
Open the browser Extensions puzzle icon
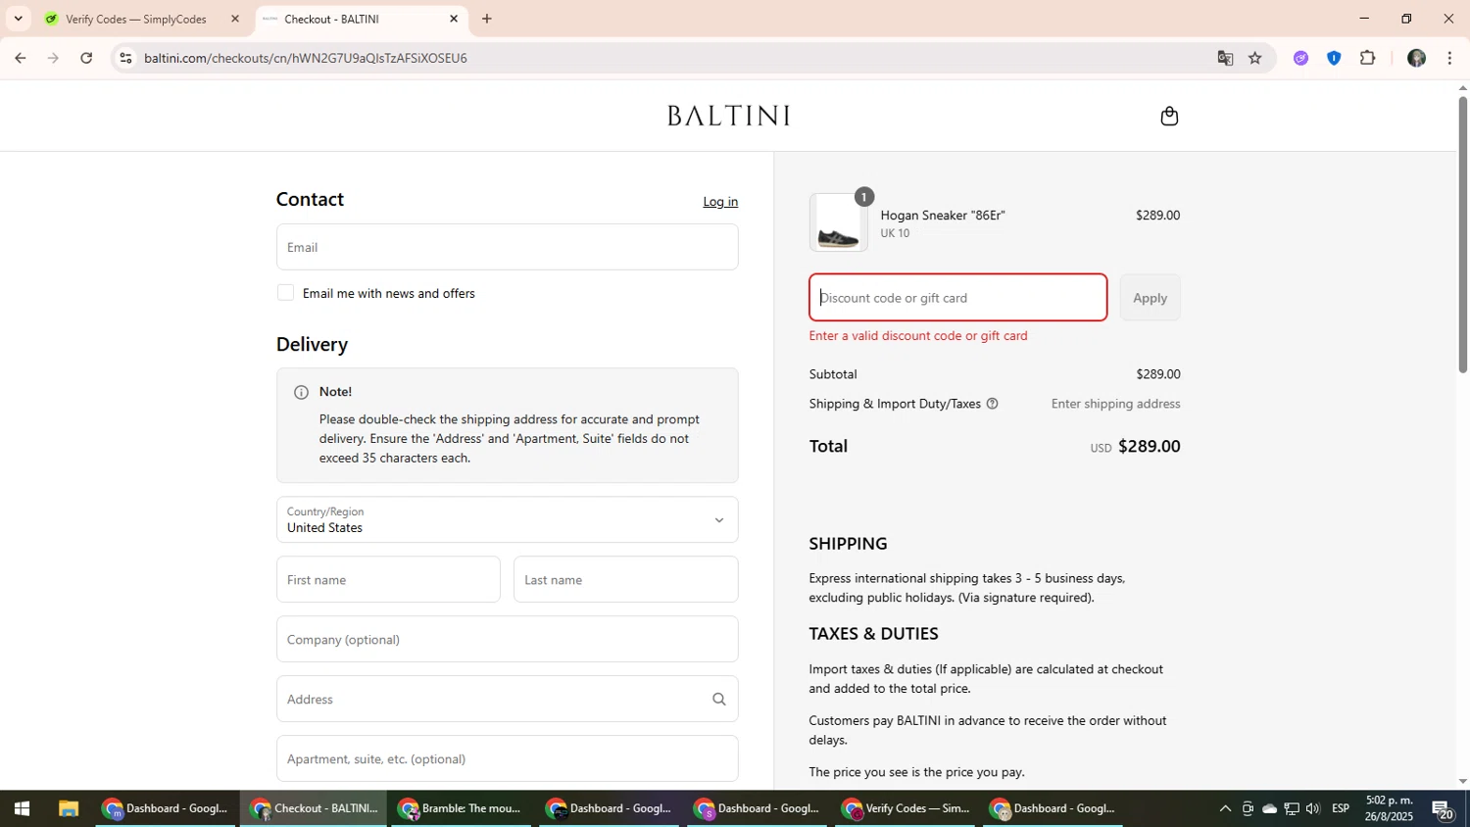pyautogui.click(x=1368, y=58)
